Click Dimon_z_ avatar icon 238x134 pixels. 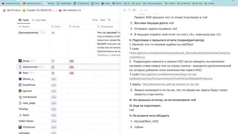pyautogui.click(x=20, y=79)
